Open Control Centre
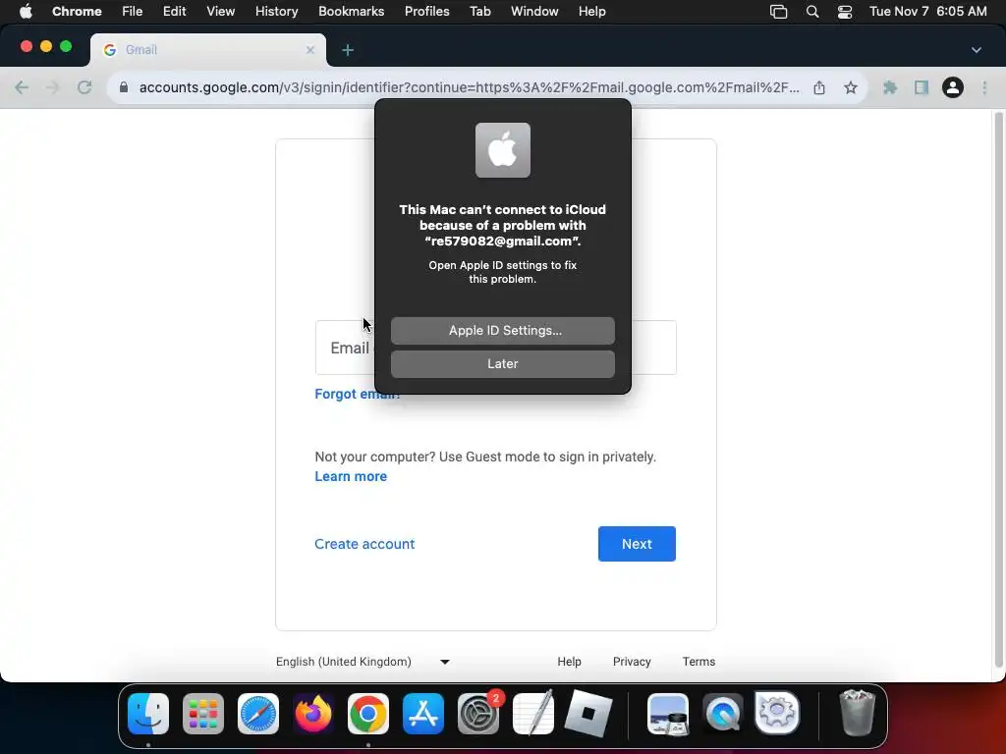 [845, 12]
